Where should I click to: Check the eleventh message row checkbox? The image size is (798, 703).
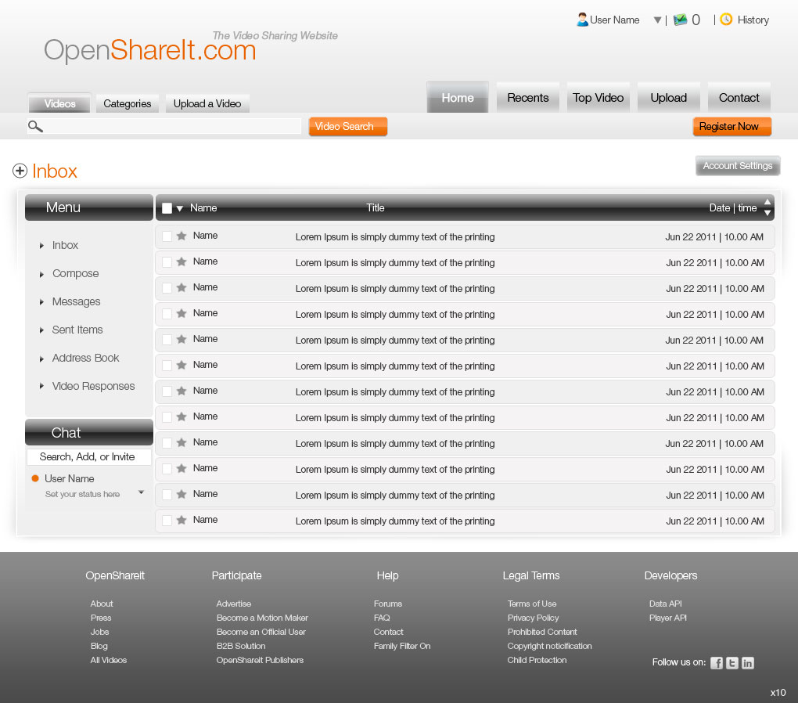tap(167, 495)
